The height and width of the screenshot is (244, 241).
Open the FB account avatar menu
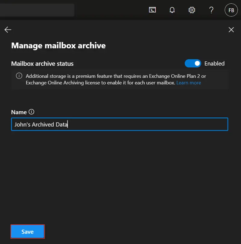tap(231, 10)
